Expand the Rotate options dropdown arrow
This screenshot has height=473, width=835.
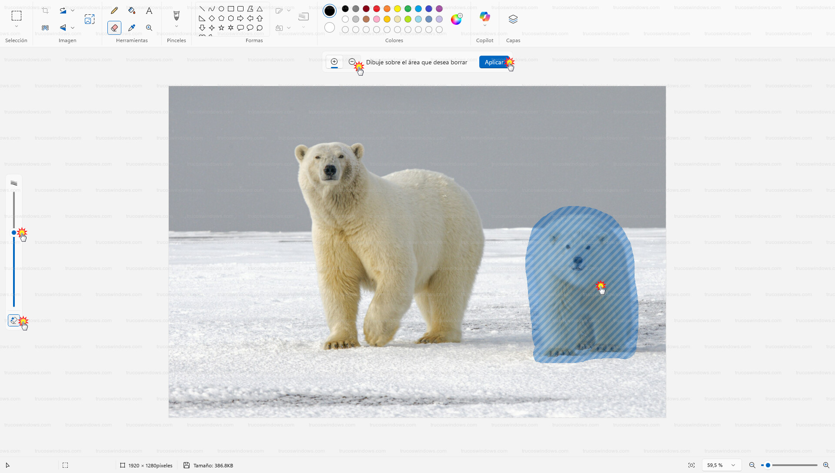point(73,10)
